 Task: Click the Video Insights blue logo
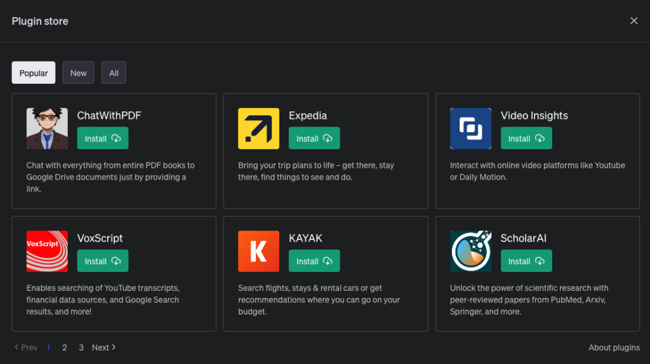[470, 128]
